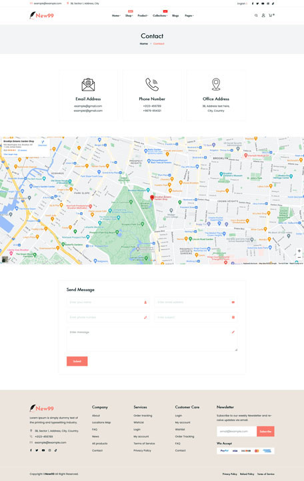Go to Home in the breadcrumb
Screen dimensions: 304x481
pyautogui.click(x=144, y=43)
